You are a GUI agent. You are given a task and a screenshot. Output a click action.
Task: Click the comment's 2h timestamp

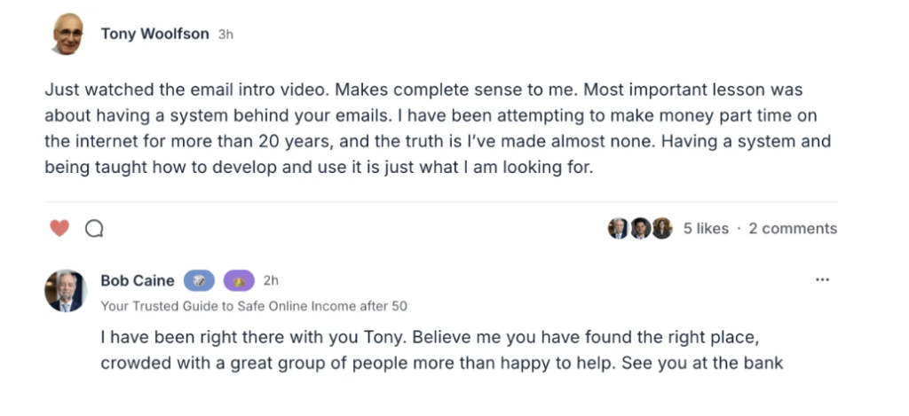(x=271, y=281)
